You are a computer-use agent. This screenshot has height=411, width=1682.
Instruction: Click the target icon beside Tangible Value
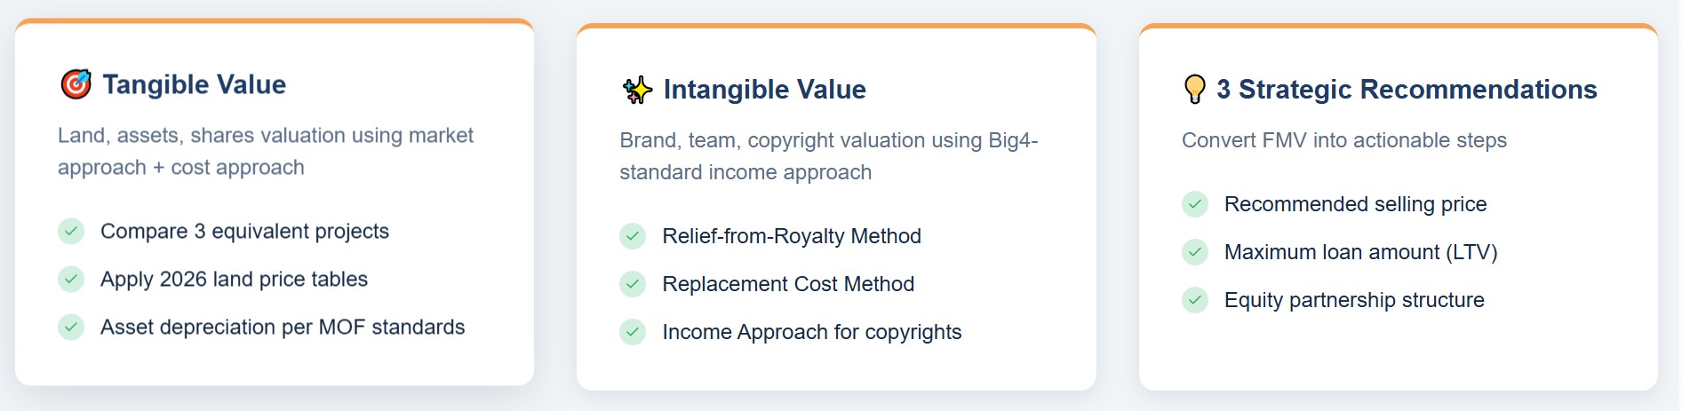click(76, 84)
